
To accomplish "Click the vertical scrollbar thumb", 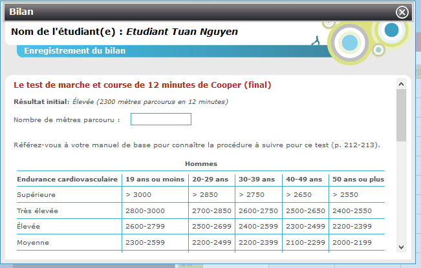I will coord(402,115).
